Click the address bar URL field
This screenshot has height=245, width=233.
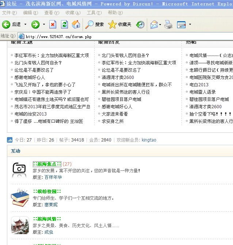tap(124, 36)
